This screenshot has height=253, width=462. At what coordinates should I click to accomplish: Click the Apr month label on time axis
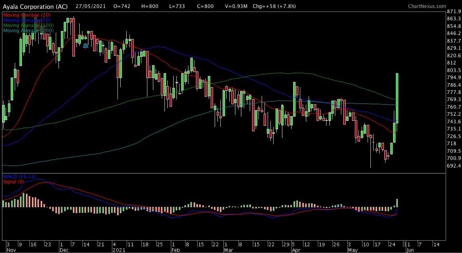296,250
